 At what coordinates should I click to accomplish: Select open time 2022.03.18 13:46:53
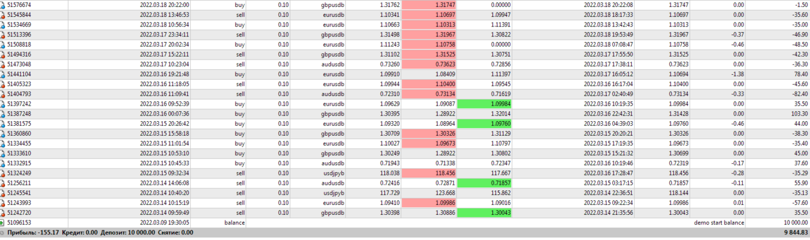click(x=165, y=14)
